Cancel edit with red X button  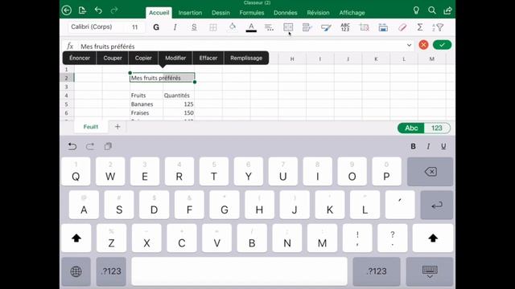pos(424,45)
